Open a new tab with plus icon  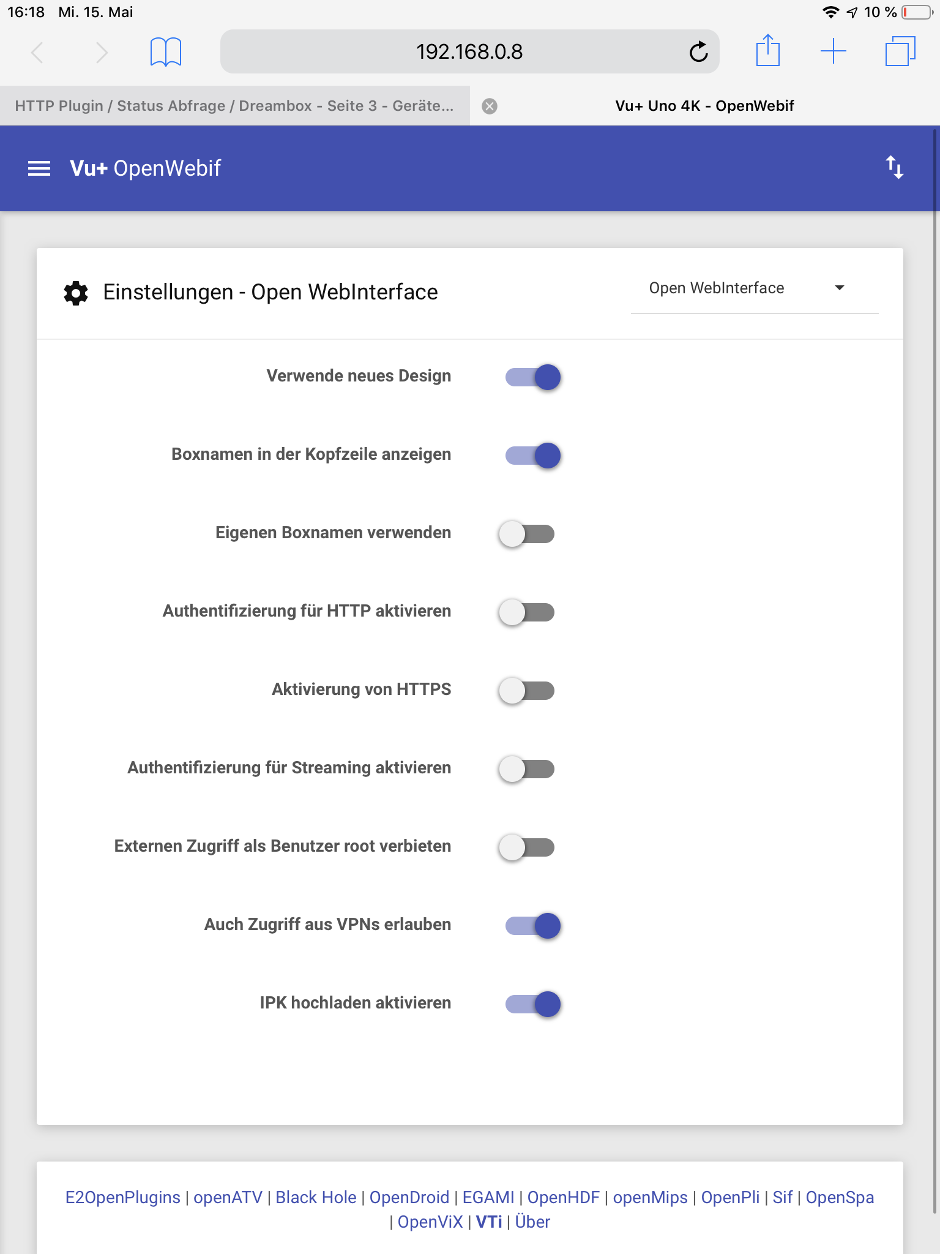point(833,51)
